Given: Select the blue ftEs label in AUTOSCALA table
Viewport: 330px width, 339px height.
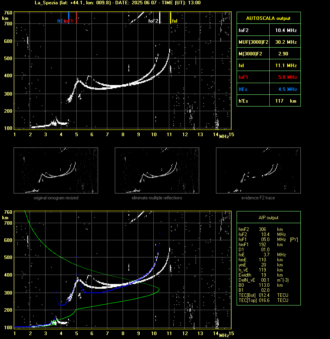Looking at the screenshot, I should (243, 89).
